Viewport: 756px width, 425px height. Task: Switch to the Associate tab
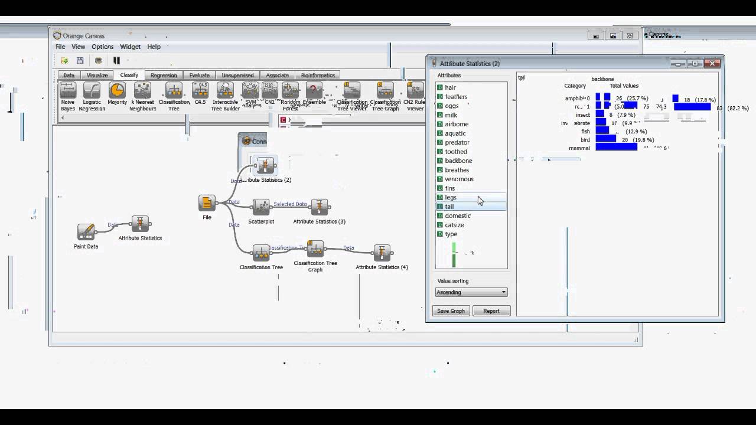tap(277, 76)
